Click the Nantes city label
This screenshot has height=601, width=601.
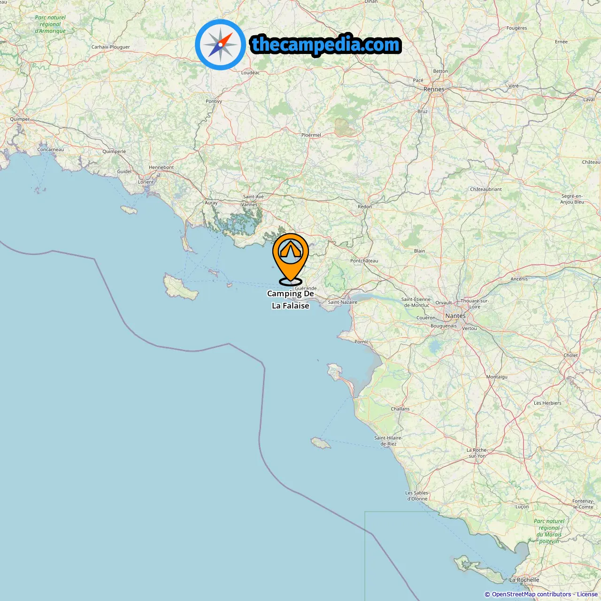[x=455, y=316]
